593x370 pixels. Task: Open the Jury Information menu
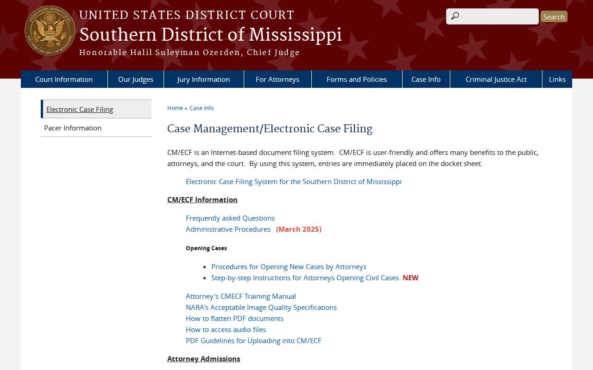[x=203, y=79]
